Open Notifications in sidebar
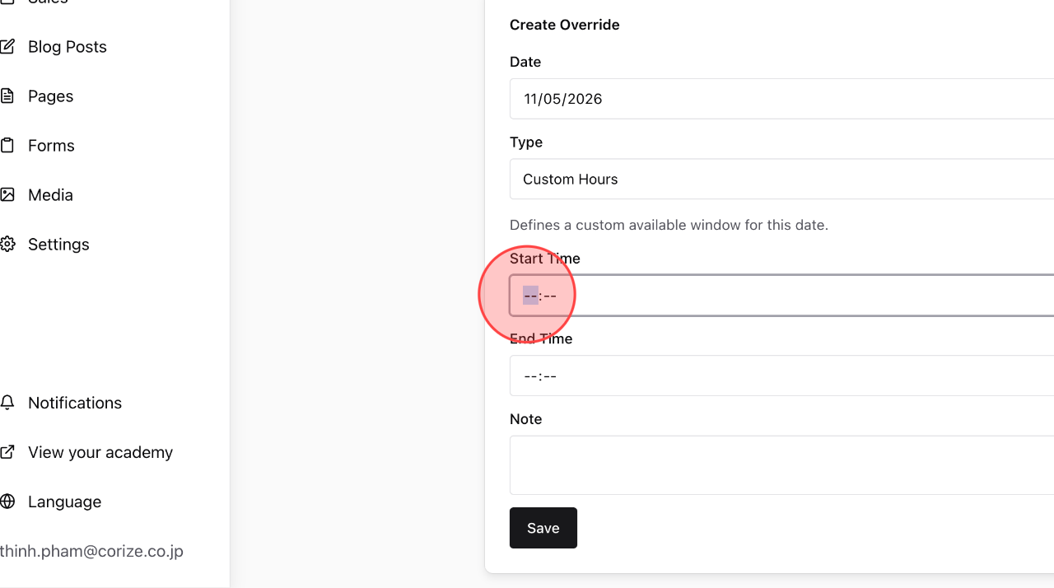This screenshot has width=1054, height=588. (75, 403)
